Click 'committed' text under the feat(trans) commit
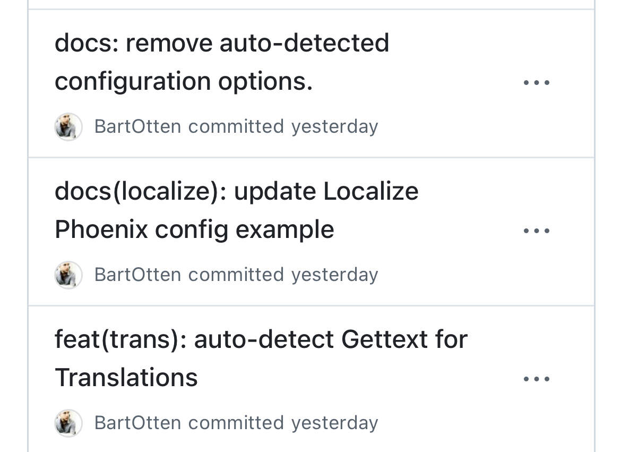The height and width of the screenshot is (452, 621). (x=236, y=423)
